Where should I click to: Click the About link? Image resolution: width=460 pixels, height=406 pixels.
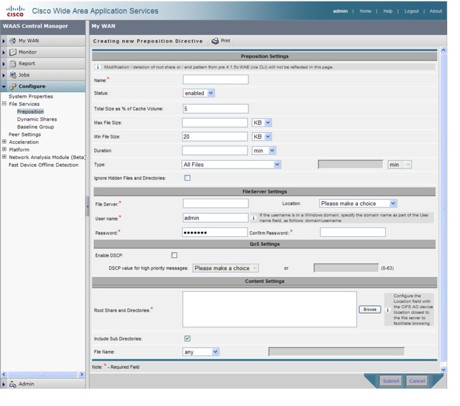coord(436,11)
